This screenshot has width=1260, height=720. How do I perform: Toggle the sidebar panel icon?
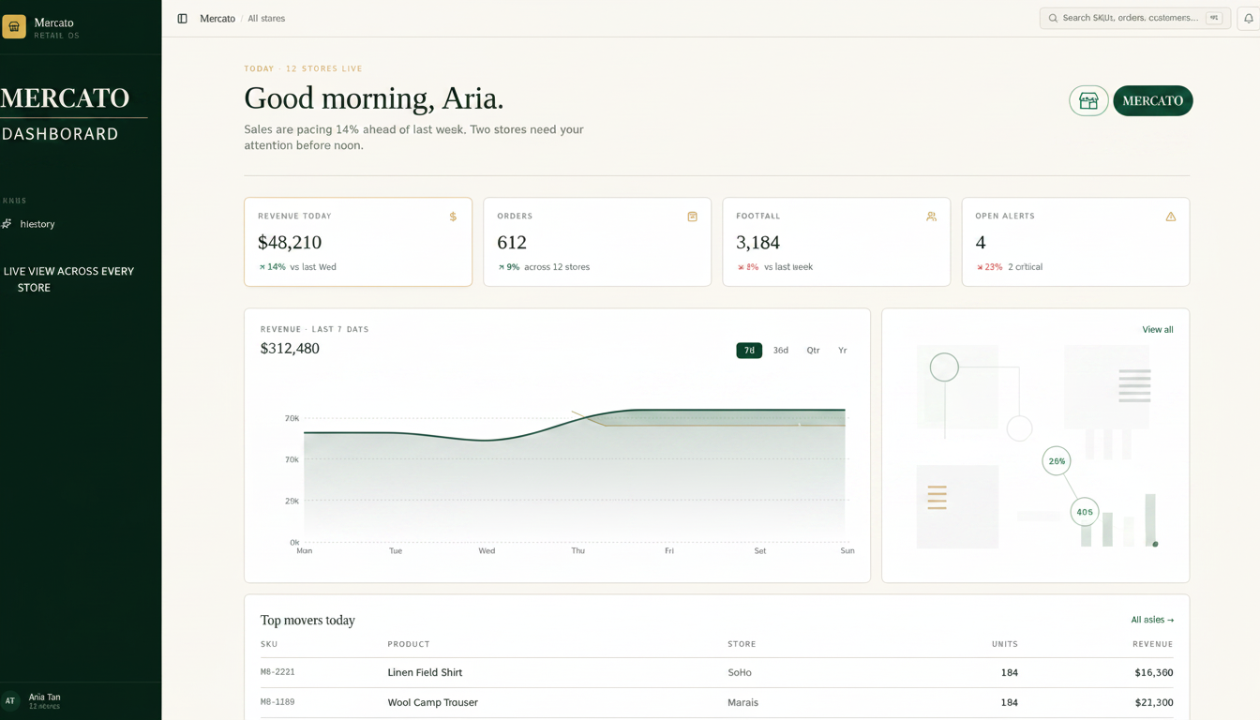pos(182,19)
